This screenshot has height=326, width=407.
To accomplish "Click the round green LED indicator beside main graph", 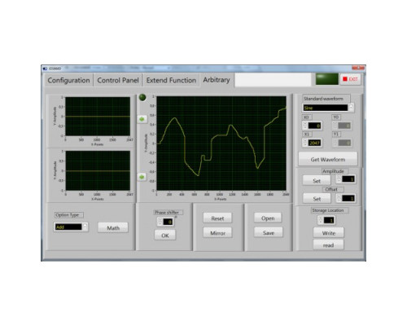I will click(x=142, y=97).
